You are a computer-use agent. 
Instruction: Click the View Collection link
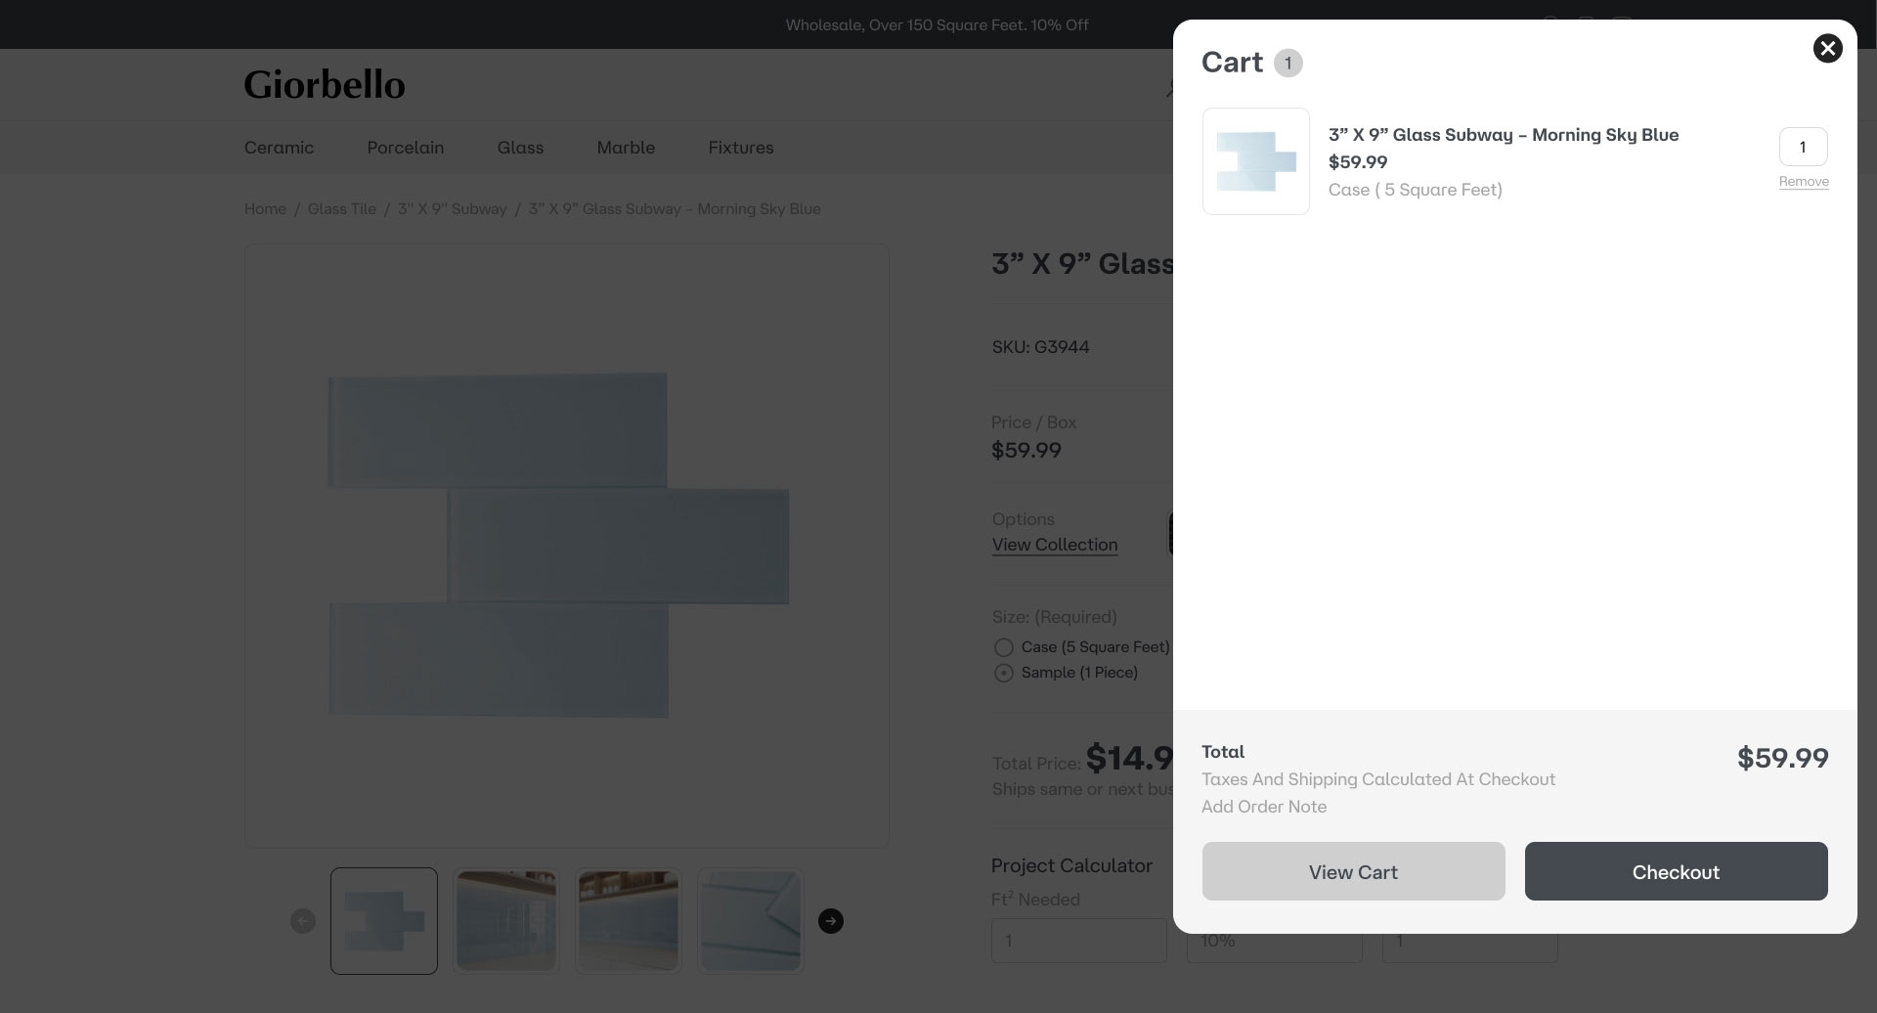pyautogui.click(x=1054, y=545)
